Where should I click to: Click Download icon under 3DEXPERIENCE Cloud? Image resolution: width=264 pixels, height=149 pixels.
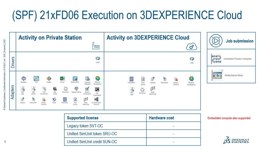click(x=164, y=79)
